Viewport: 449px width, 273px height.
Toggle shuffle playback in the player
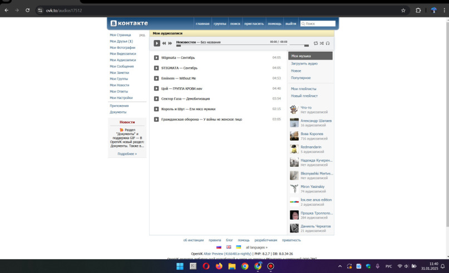[322, 43]
